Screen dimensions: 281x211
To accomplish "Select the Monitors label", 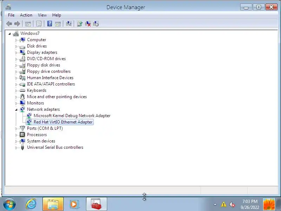I will coord(35,103).
